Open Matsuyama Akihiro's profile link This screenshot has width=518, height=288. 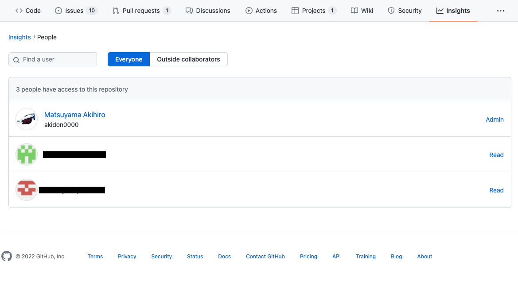pos(74,115)
